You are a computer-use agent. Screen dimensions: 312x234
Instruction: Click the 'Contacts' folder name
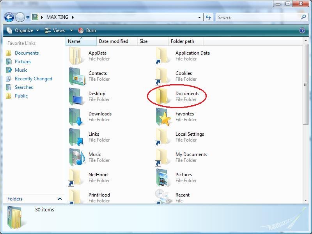(98, 73)
